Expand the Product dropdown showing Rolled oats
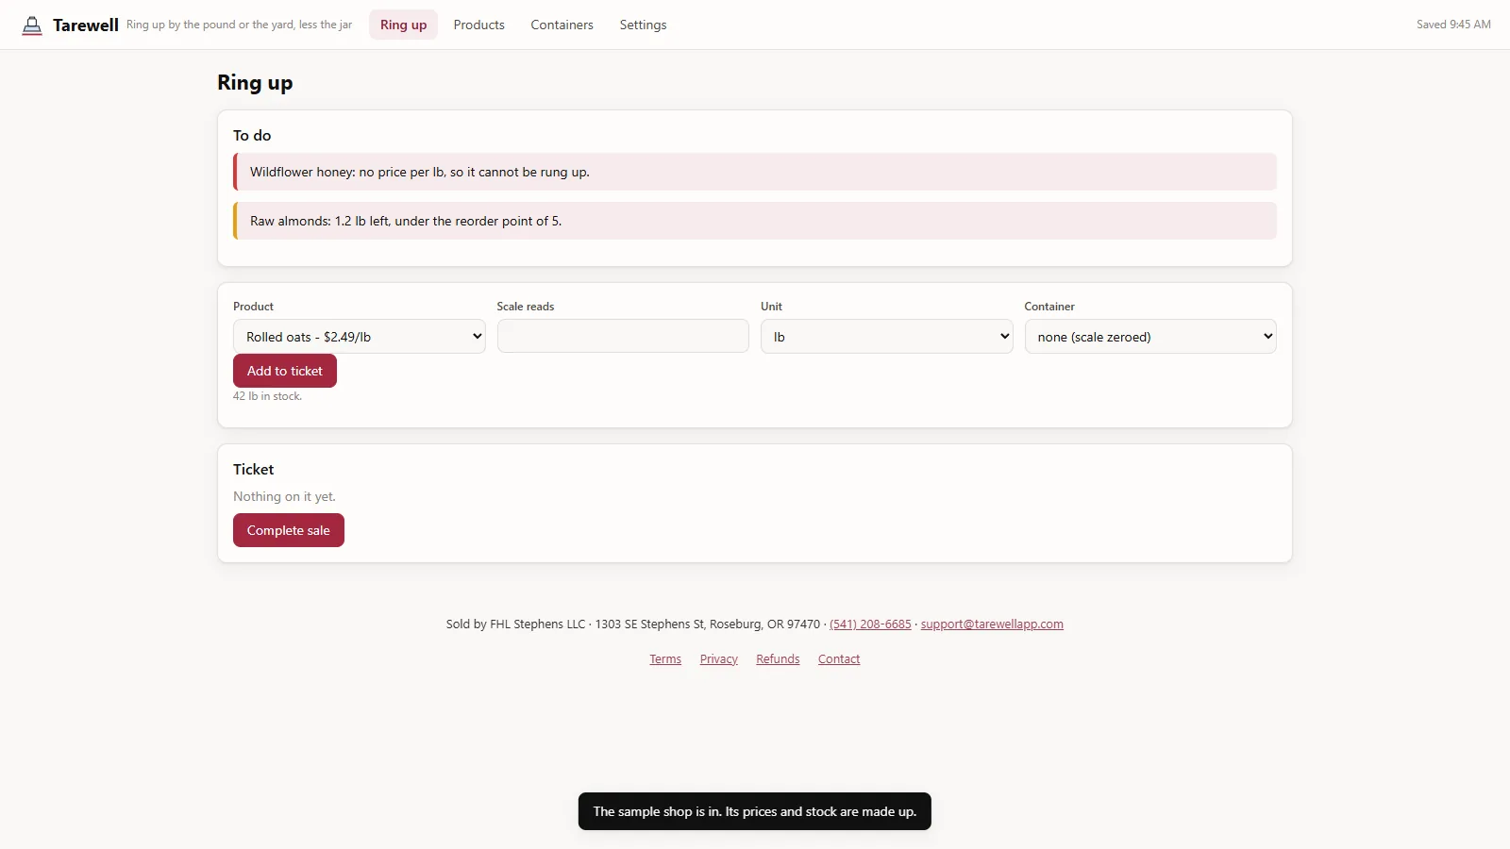Screen dimensions: 1510x849 (359, 337)
